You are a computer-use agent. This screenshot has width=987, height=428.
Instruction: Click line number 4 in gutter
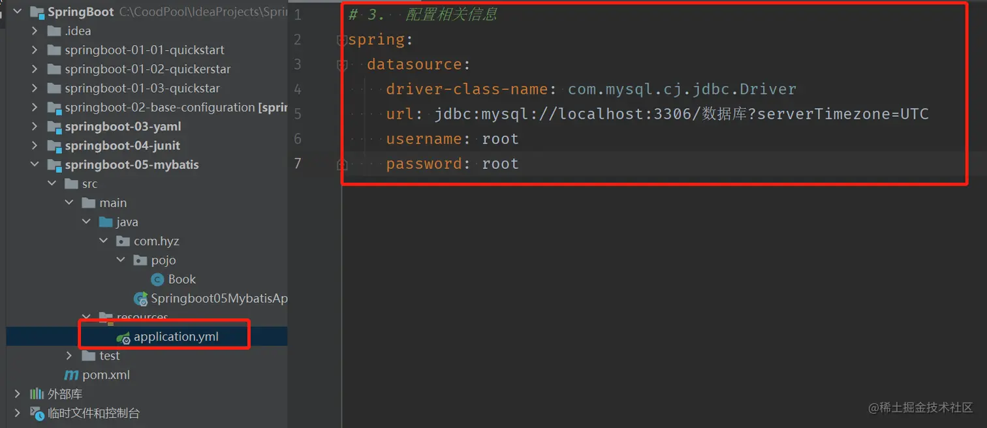(298, 89)
